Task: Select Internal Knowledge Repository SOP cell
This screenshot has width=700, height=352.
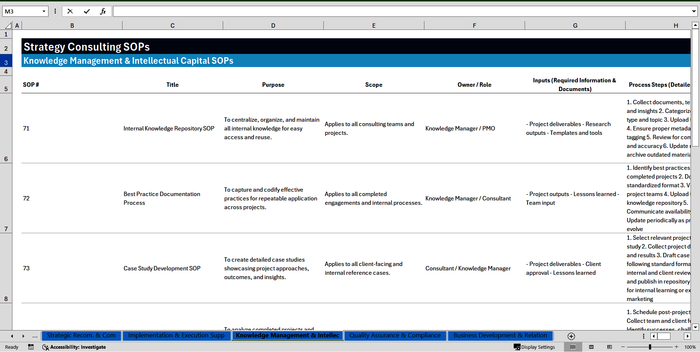Action: pyautogui.click(x=172, y=128)
